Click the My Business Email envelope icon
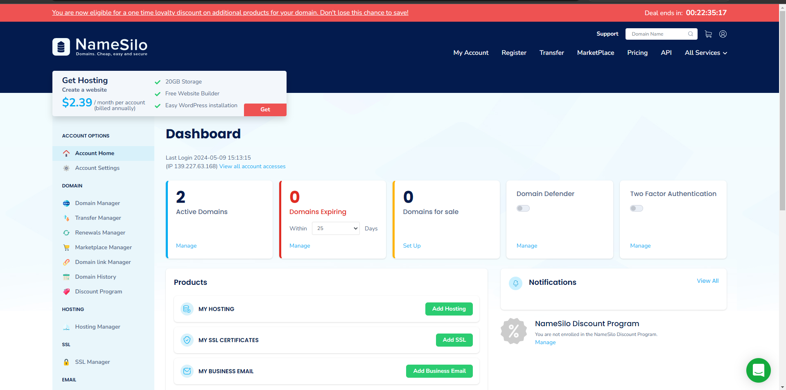This screenshot has width=786, height=390. [187, 371]
